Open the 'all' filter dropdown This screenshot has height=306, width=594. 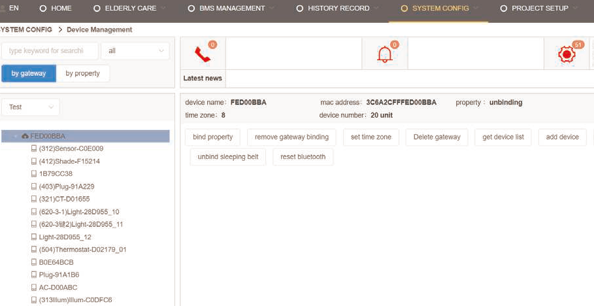pyautogui.click(x=135, y=51)
